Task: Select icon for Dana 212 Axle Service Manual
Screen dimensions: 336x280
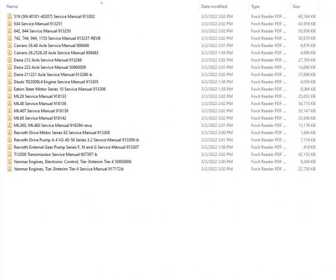Action: 10,60
